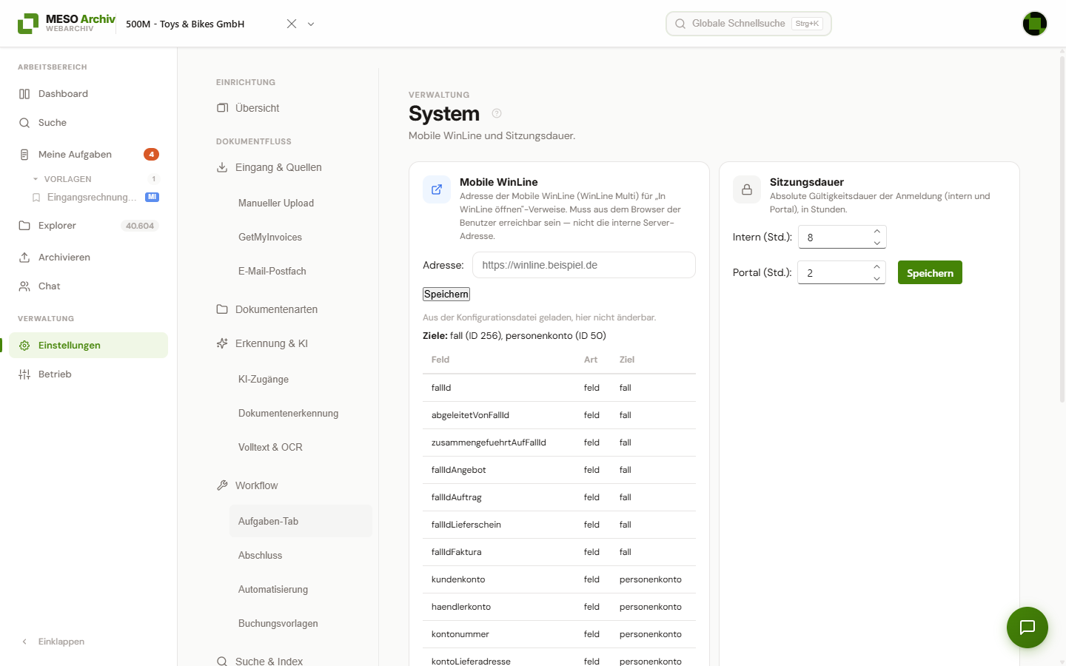Open Erkennung & KI settings

pyautogui.click(x=290, y=343)
